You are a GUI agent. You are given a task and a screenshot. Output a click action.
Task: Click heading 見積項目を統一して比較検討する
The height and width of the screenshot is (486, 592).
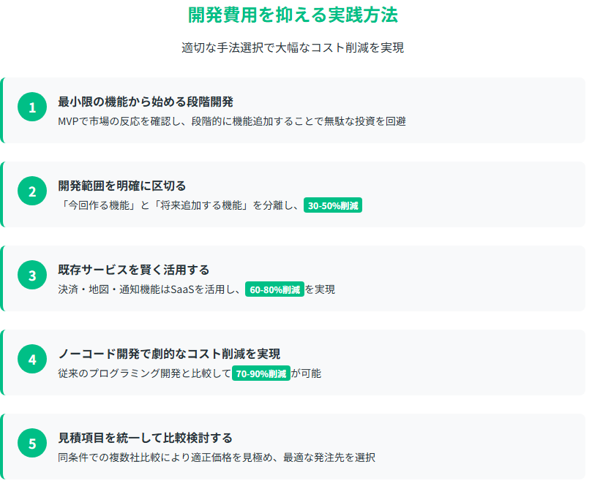146,438
